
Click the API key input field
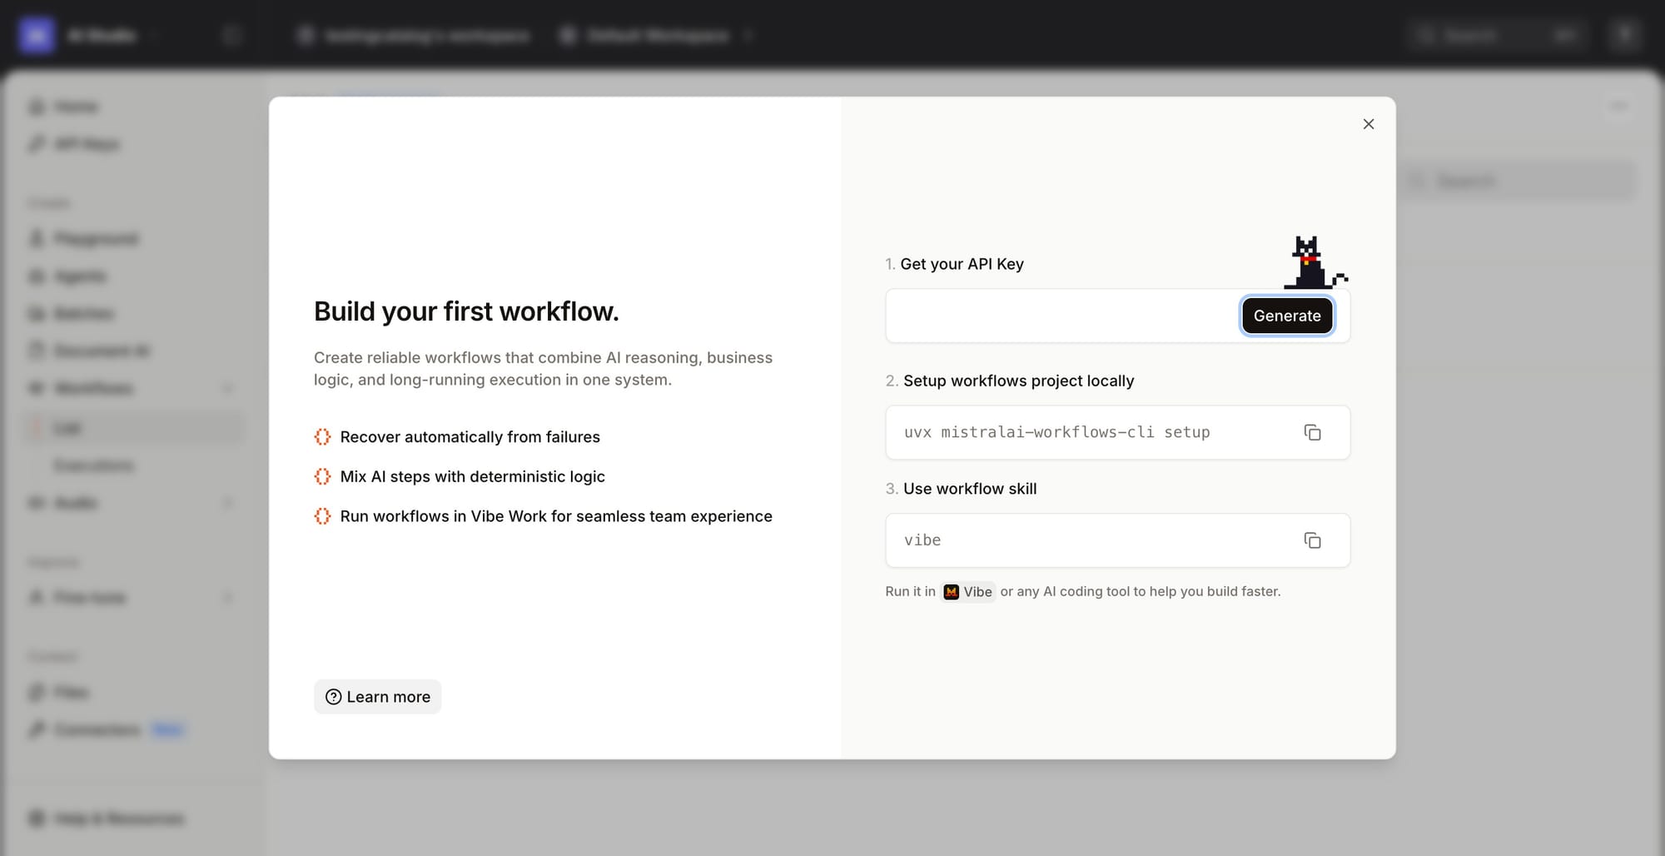click(x=1057, y=316)
